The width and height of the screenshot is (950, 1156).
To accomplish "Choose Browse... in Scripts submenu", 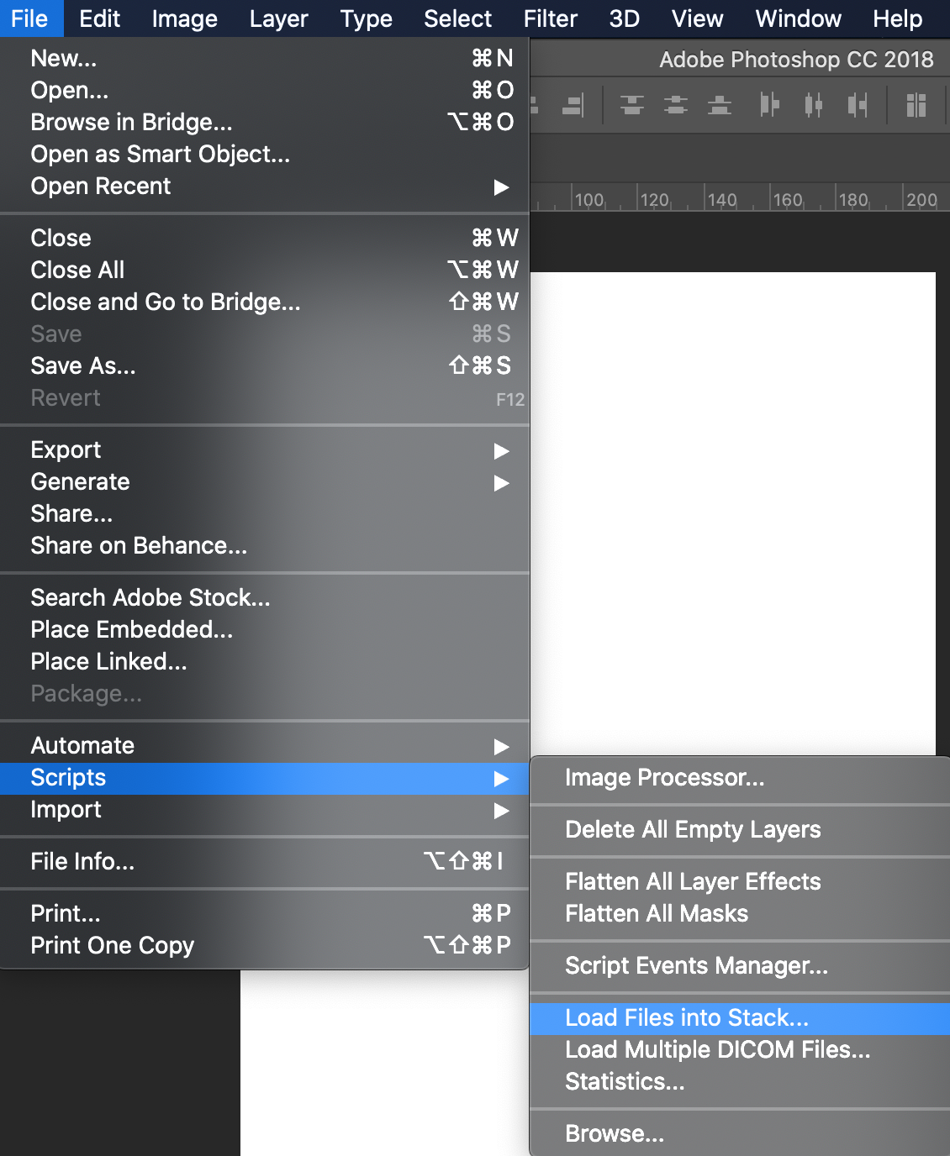I will (x=740, y=1134).
